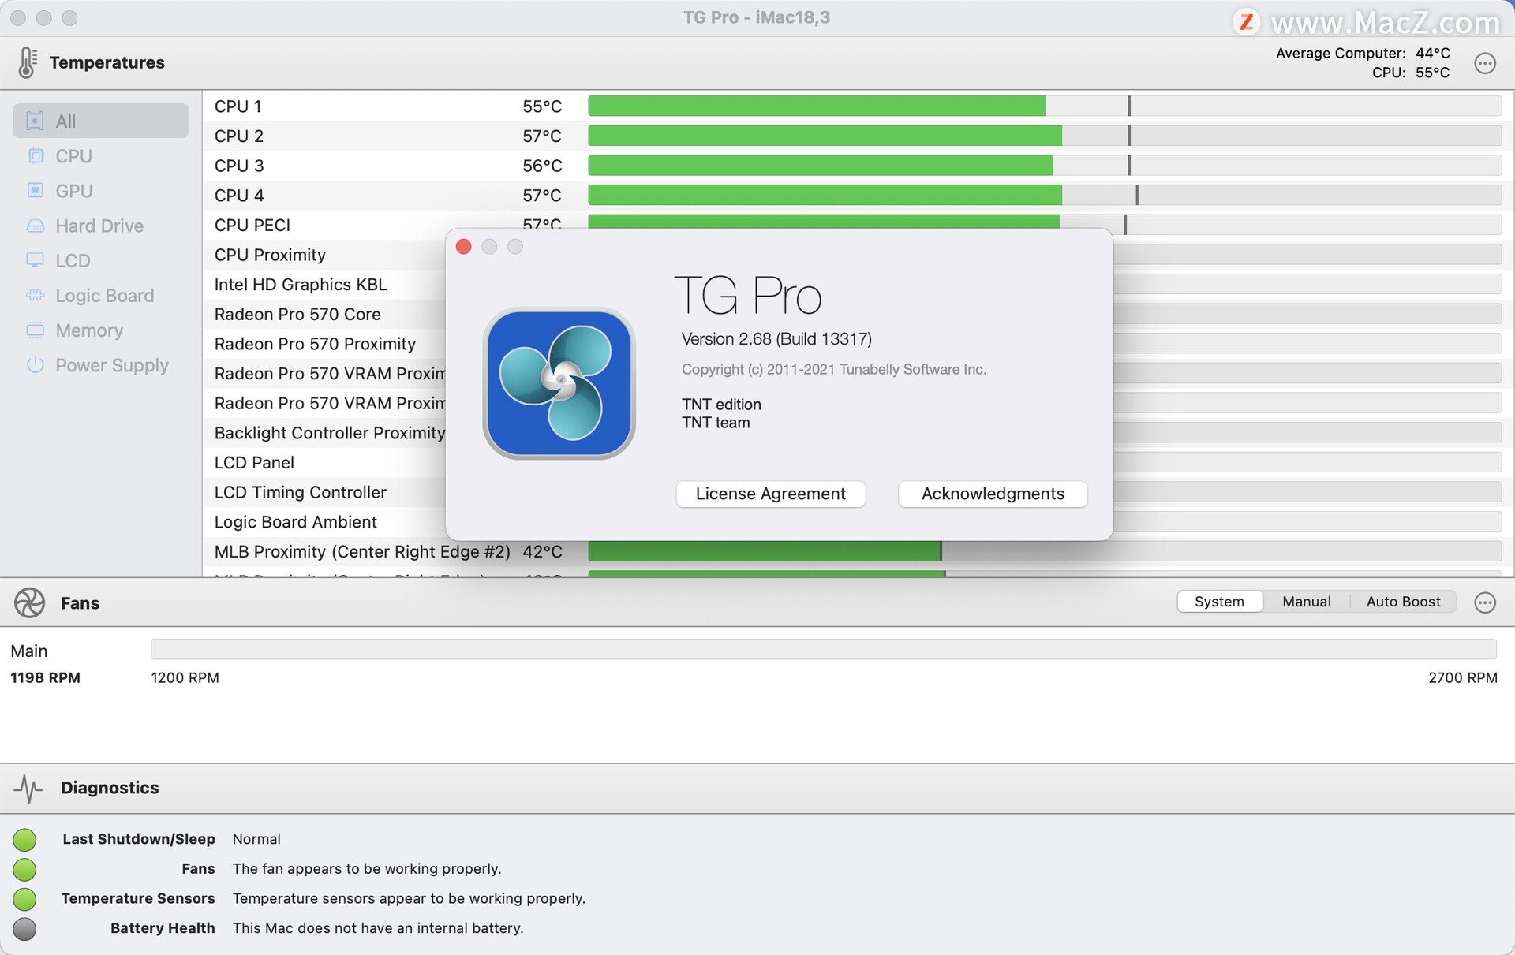Click the 2700 RPM maximum speed label
This screenshot has height=955, width=1515.
tap(1462, 677)
